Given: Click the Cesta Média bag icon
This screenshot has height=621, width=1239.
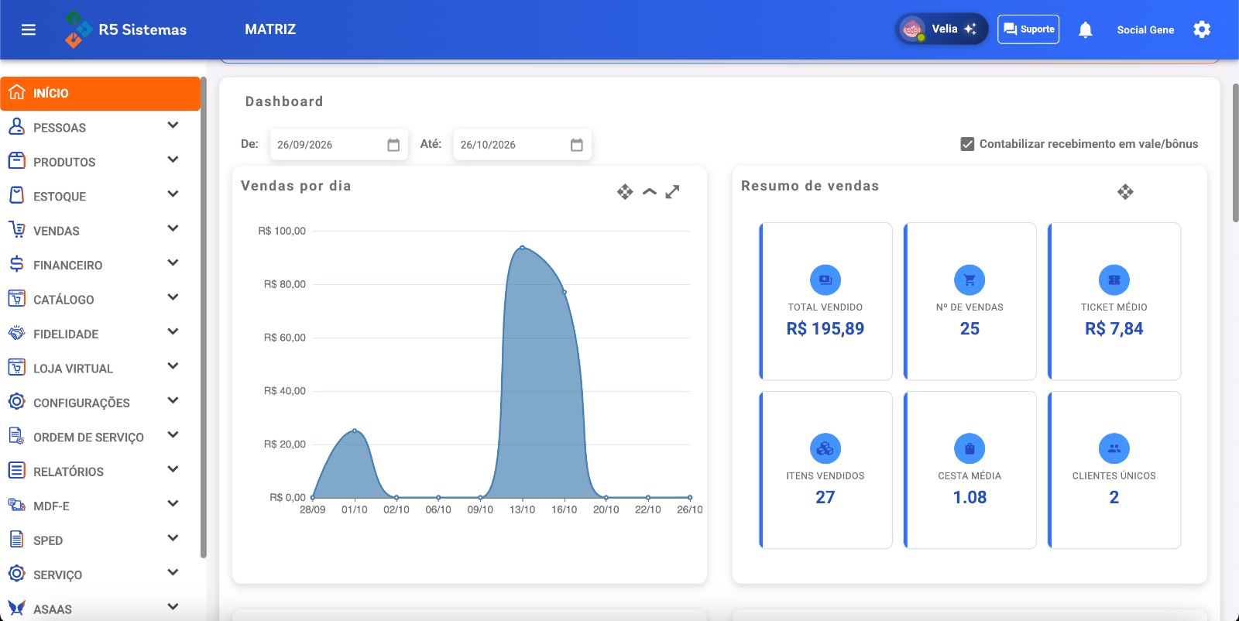Looking at the screenshot, I should click(970, 448).
